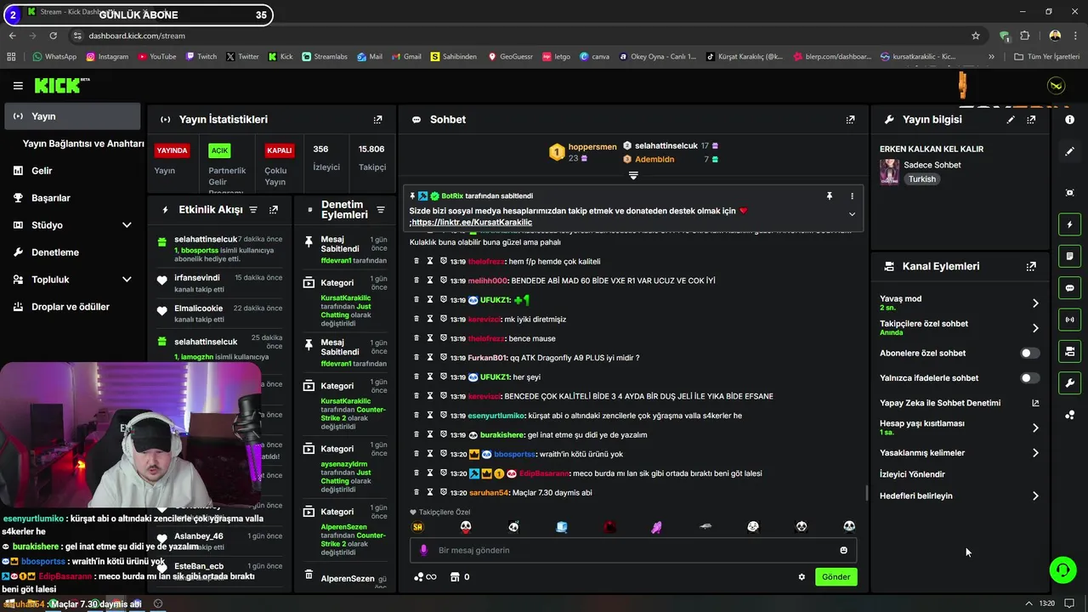Open hoppersmen profile in leaderboard

pyautogui.click(x=592, y=147)
